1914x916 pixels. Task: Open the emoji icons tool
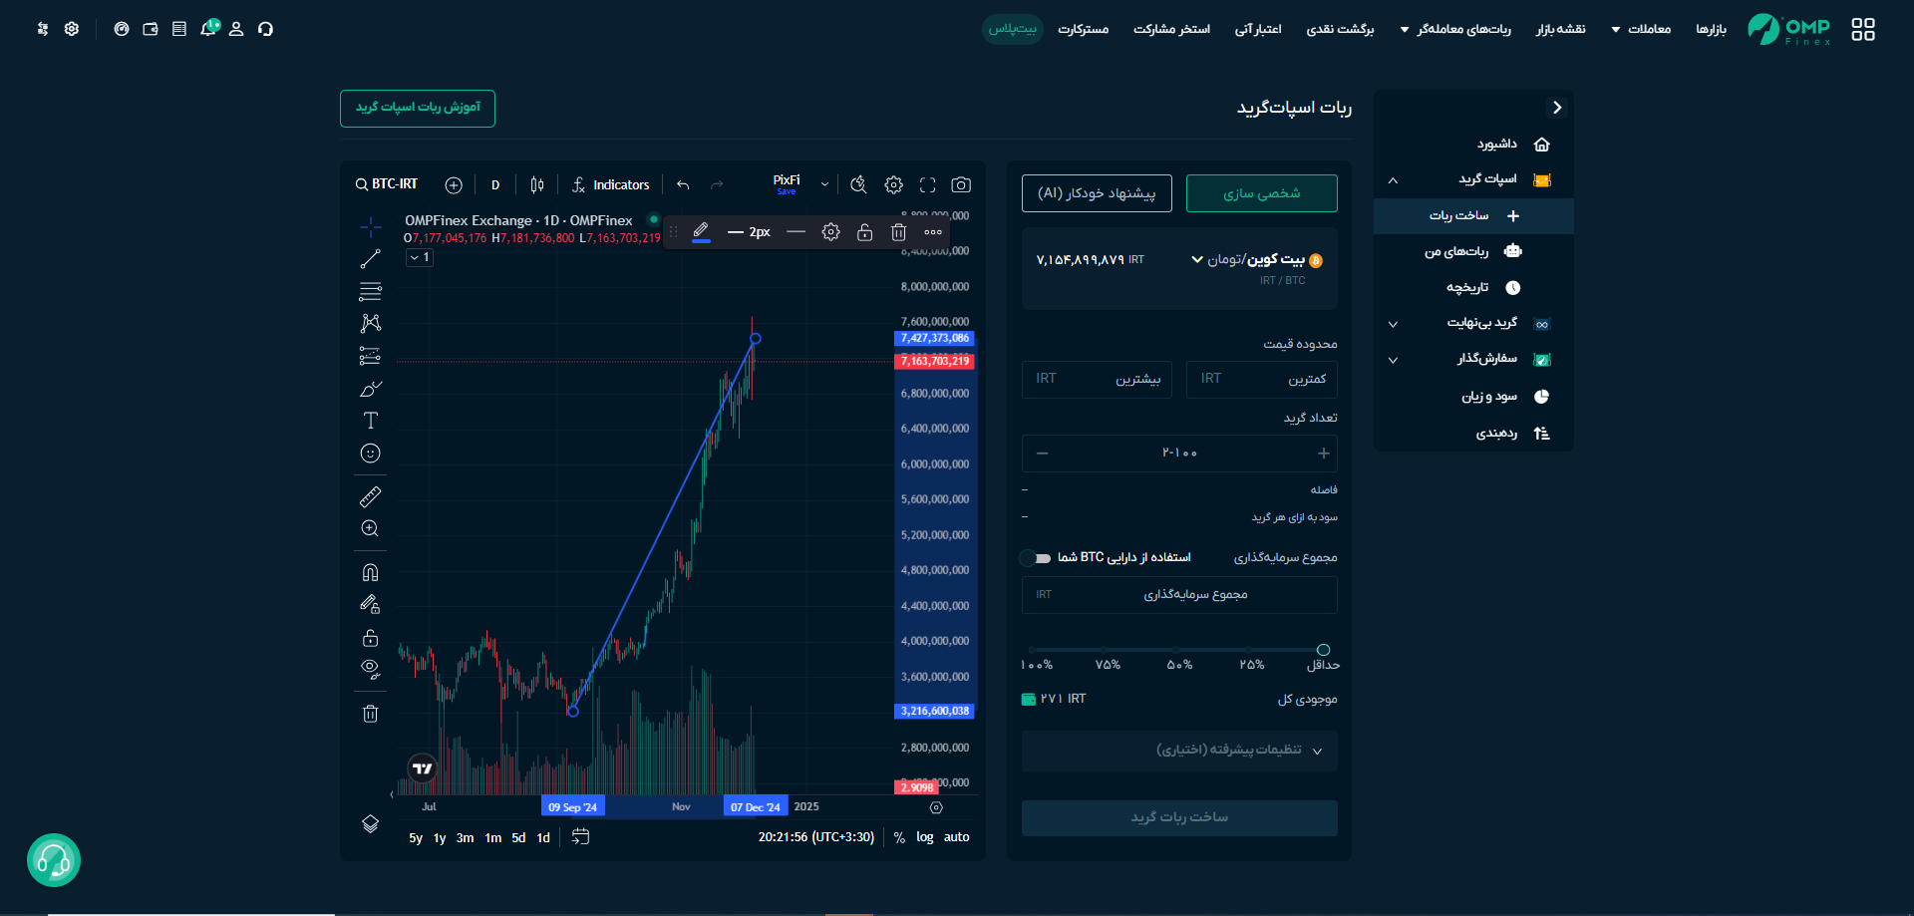point(370,454)
